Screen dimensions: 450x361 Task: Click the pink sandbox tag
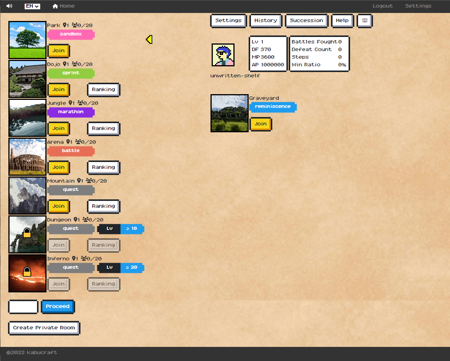point(71,34)
